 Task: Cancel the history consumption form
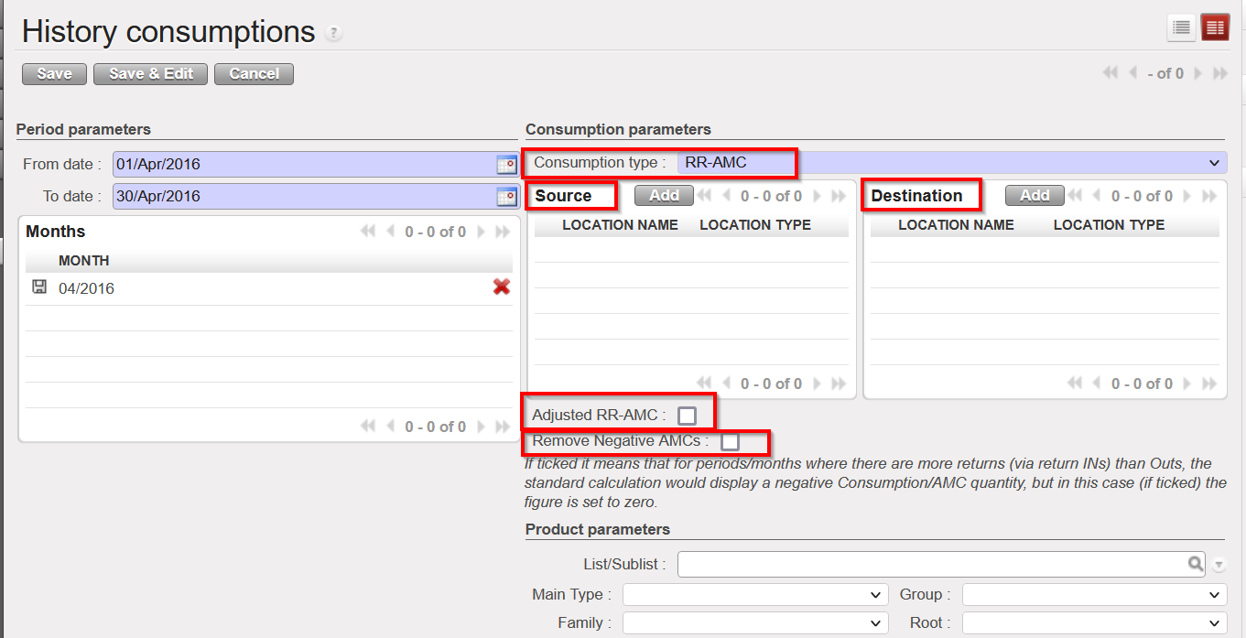(254, 74)
